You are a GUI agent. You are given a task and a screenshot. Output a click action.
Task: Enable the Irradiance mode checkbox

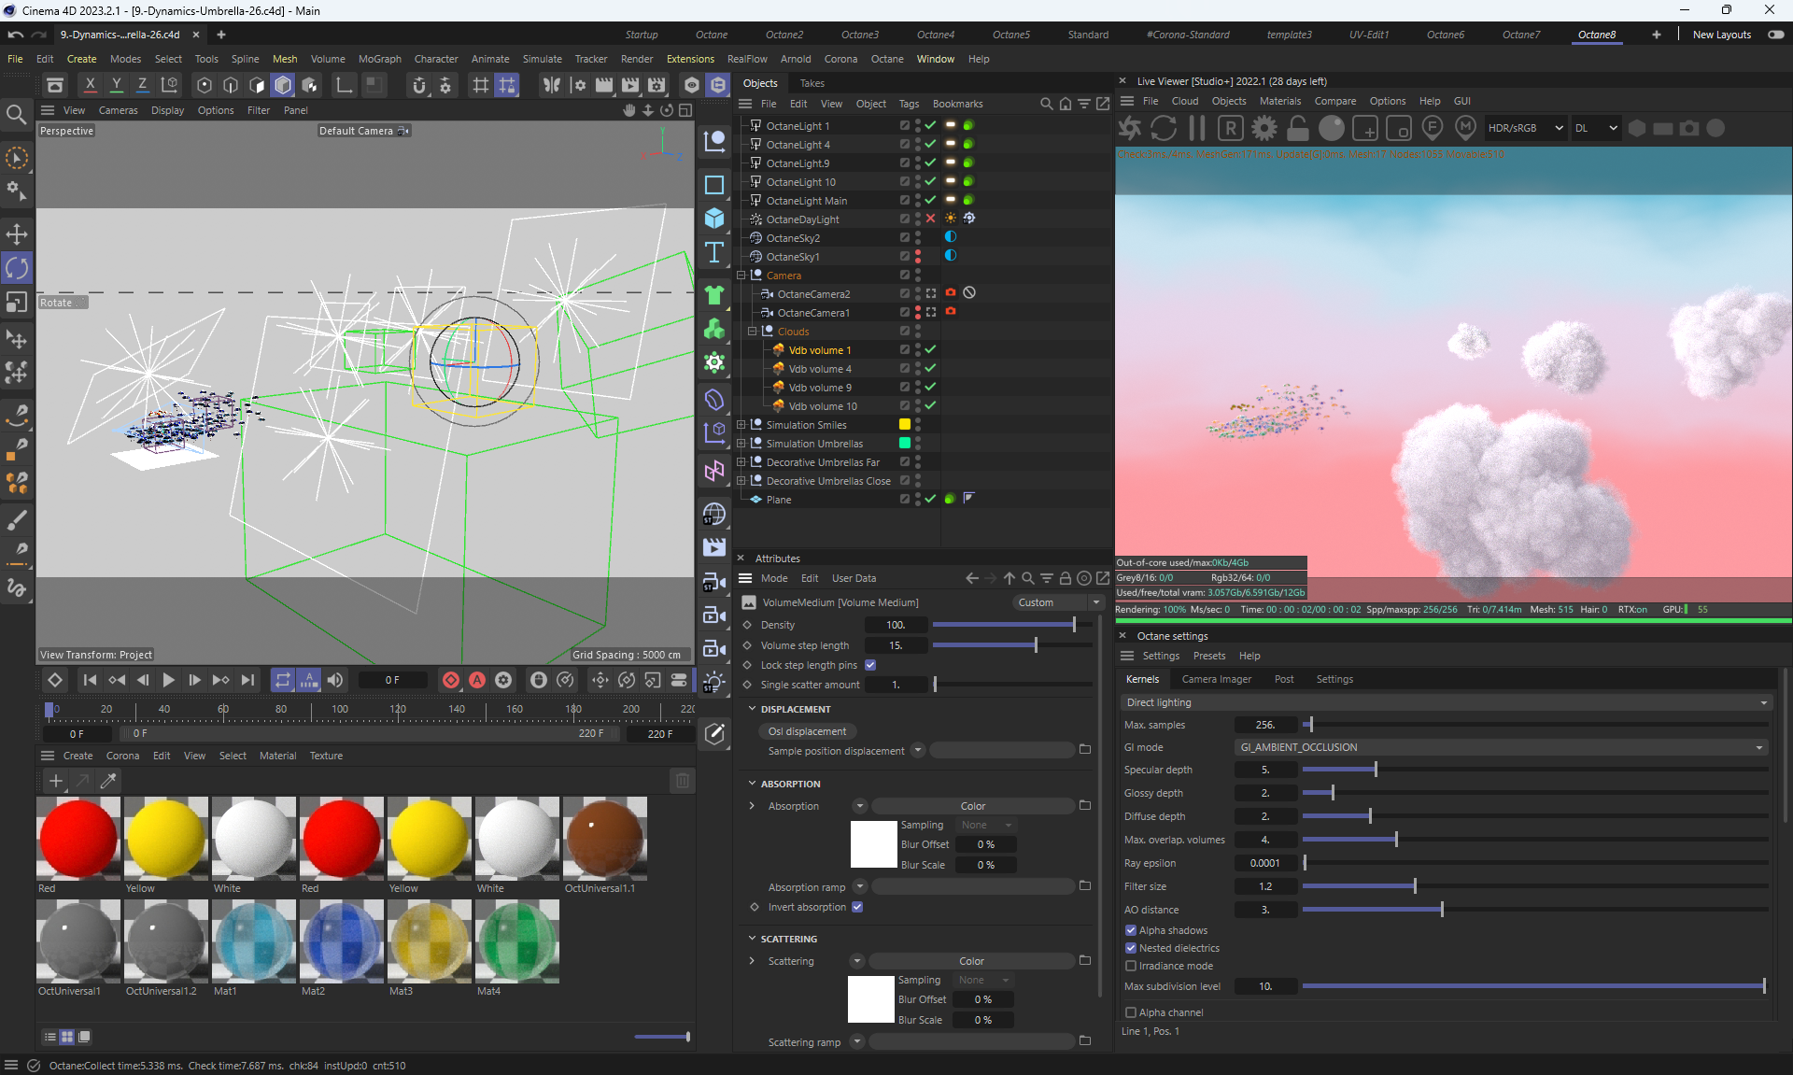pyautogui.click(x=1131, y=966)
